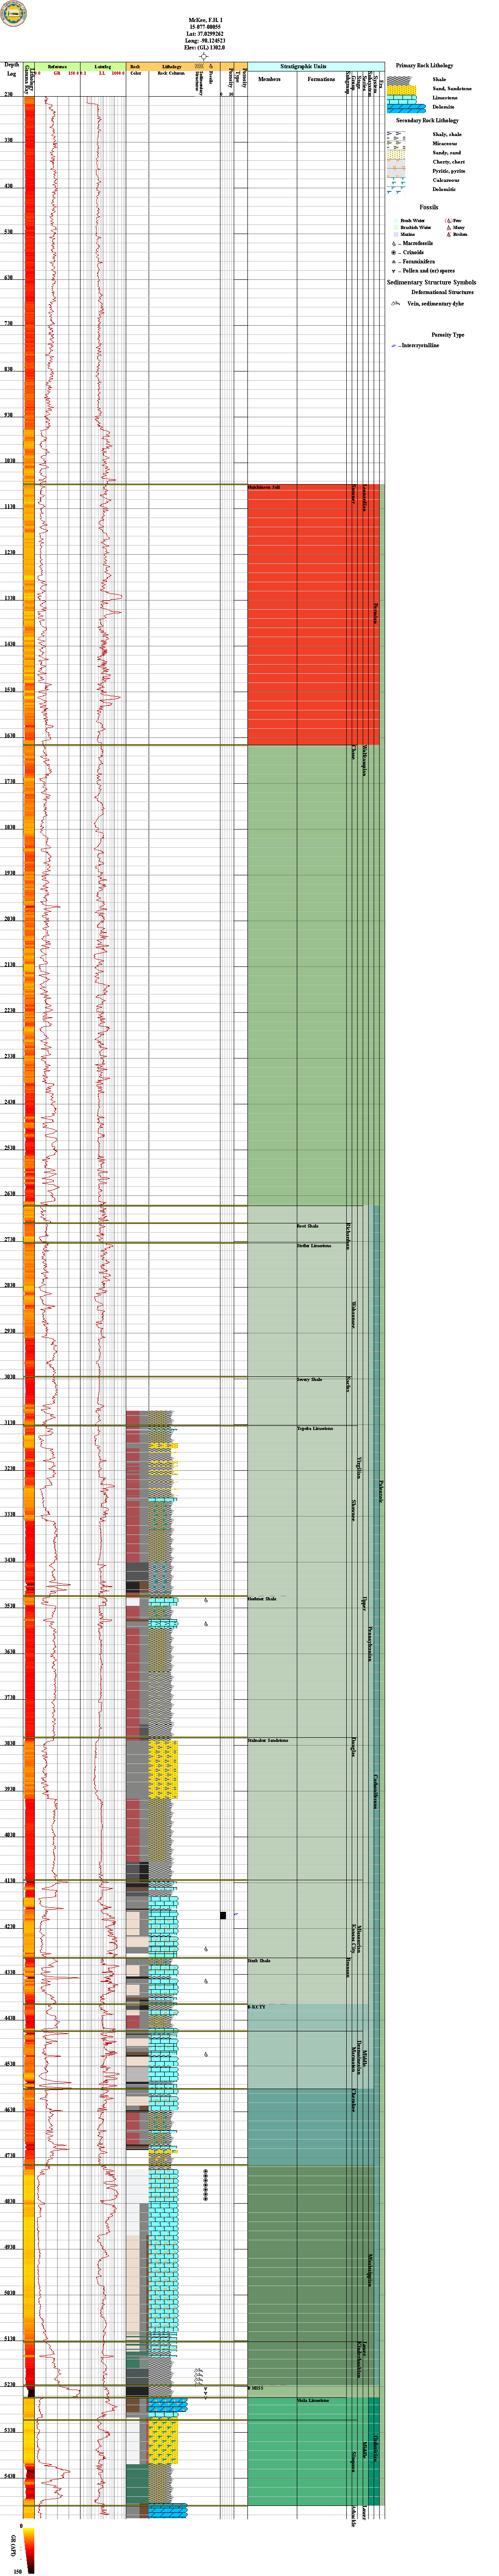Click the Foraminifera symbol in the Fossils legend
This screenshot has height=2576, width=499.
395,261
